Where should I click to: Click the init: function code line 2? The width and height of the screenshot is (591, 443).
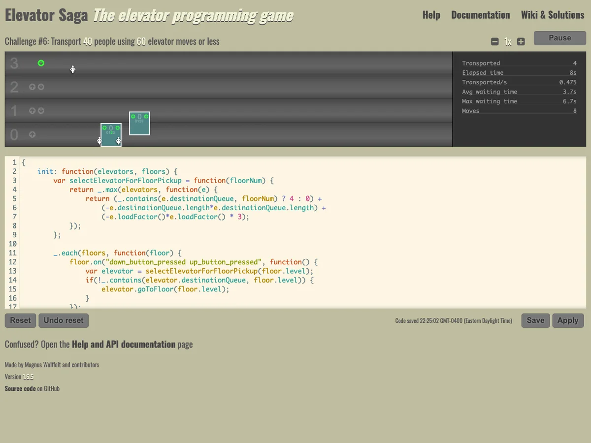coord(107,172)
